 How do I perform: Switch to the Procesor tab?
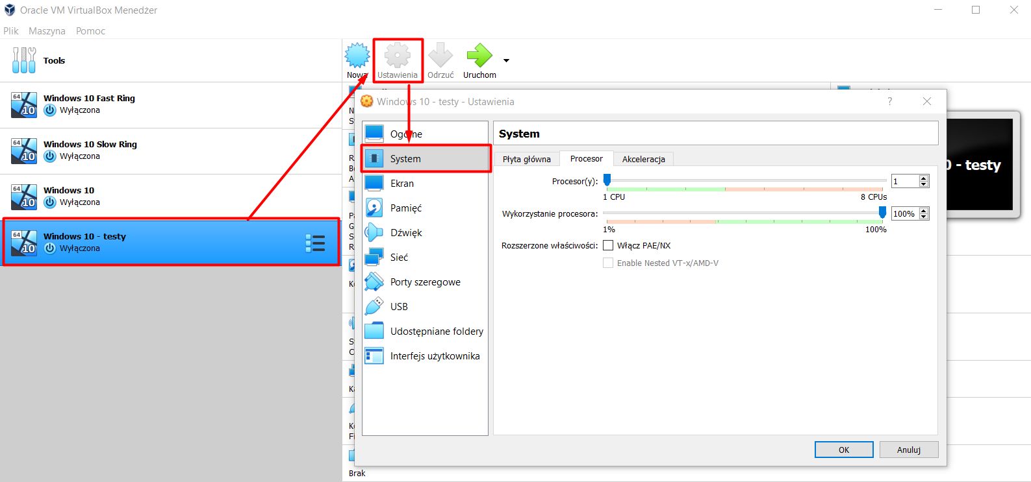tap(587, 158)
